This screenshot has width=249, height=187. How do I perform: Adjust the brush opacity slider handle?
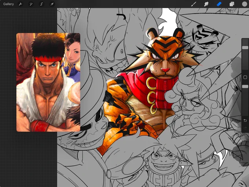pos(245,86)
